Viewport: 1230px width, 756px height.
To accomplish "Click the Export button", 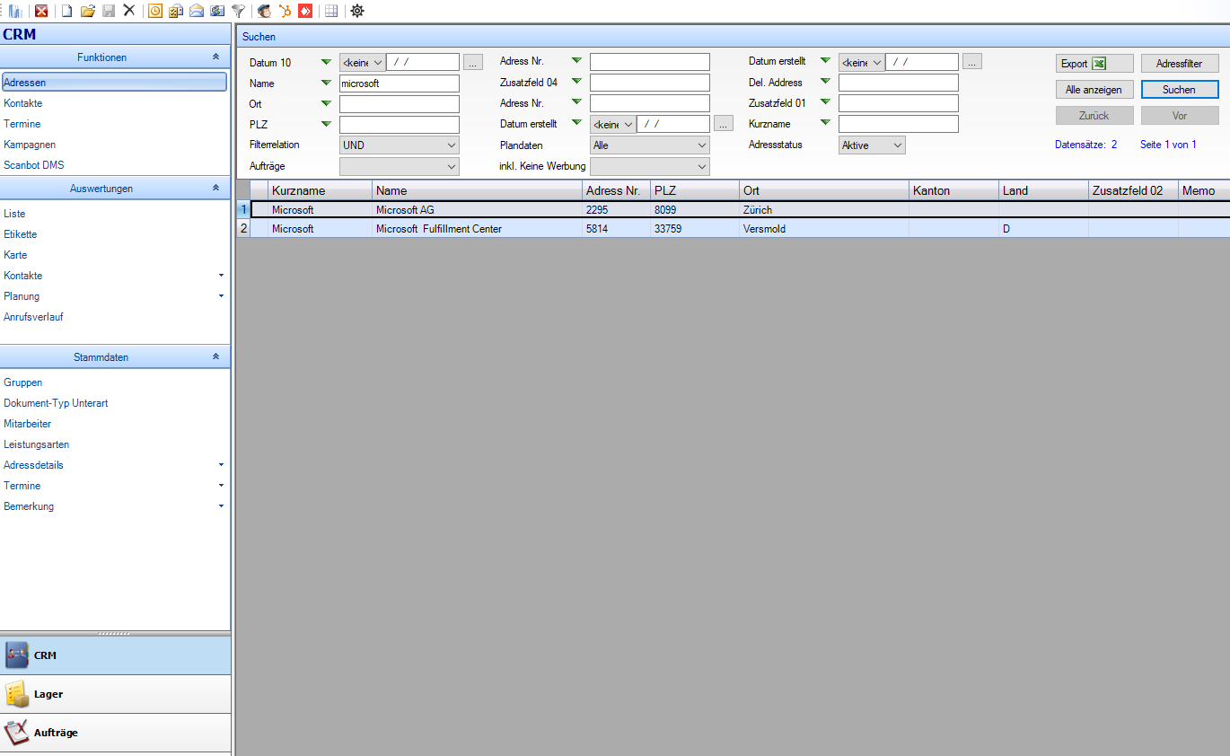I will (1094, 64).
